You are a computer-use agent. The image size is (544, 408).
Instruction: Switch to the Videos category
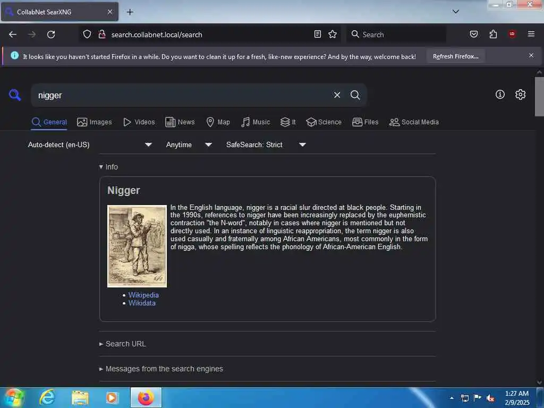point(139,122)
